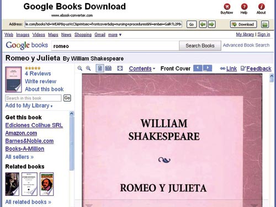Click the search field containing romeo
The image size is (276, 207).
click(115, 46)
